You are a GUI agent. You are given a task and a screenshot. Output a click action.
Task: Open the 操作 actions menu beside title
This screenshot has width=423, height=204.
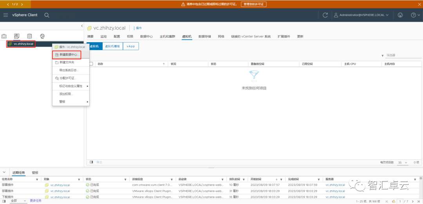(137, 28)
